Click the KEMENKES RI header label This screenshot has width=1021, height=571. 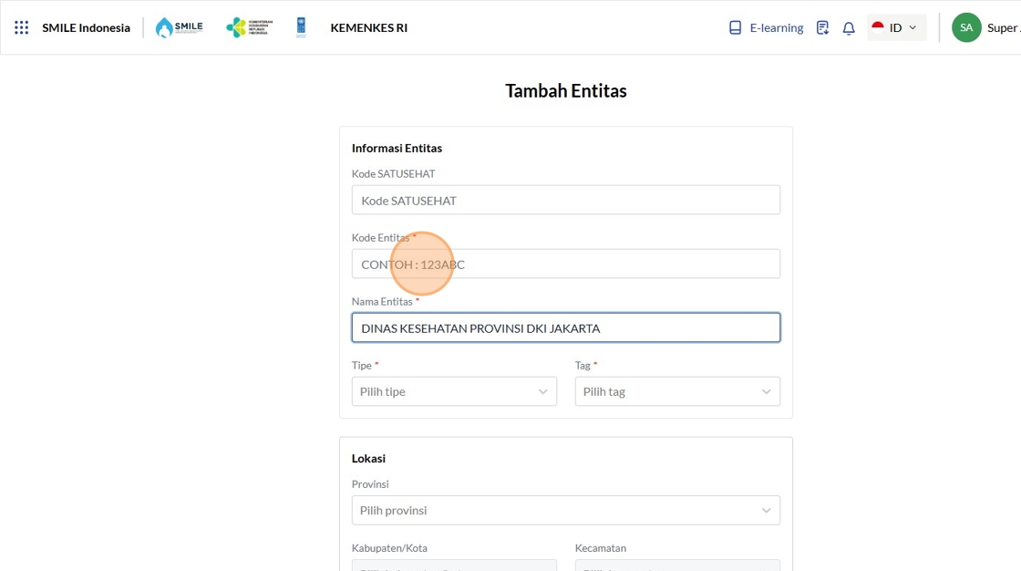[368, 27]
